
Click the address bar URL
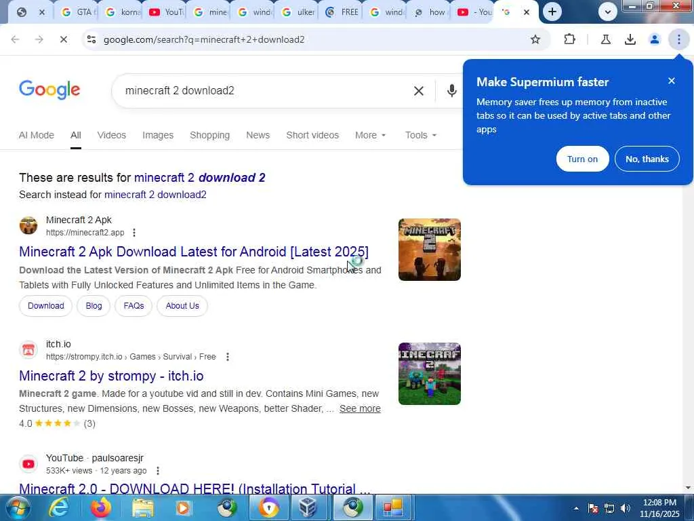click(x=204, y=39)
